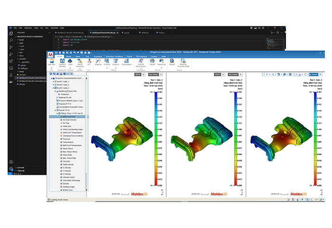The image size is (332, 228).
Task: Open the VS Code Search activity icon
Action: 11,40
